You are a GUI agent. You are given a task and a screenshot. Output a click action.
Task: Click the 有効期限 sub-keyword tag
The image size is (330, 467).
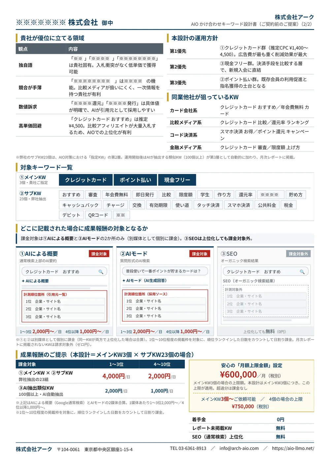click(158, 205)
